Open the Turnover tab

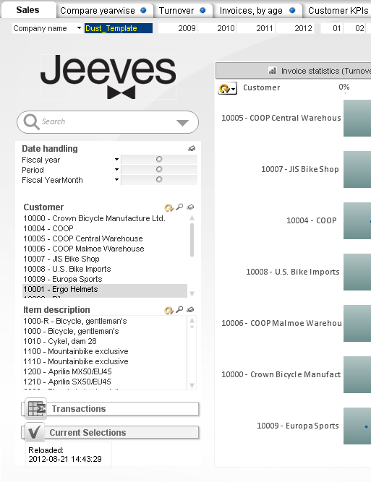[184, 11]
